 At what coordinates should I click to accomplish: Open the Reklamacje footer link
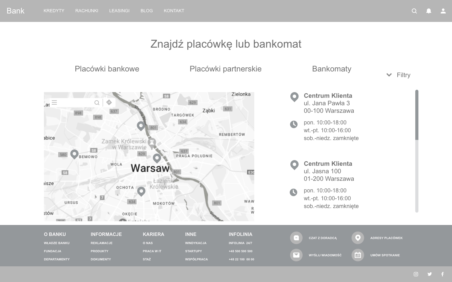pos(101,243)
